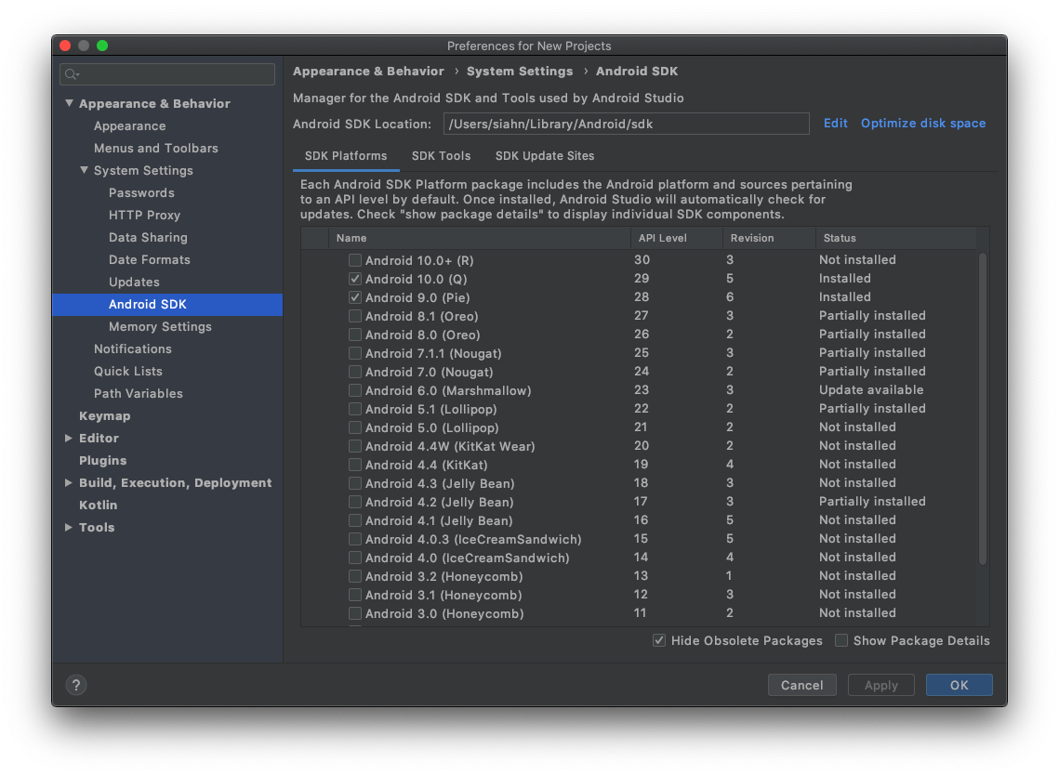Switch to the SDK Tools tab

coord(441,156)
